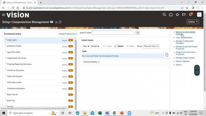The width and height of the screenshot is (206, 116).
Task: Open the setup offering selector dropdown
Action: [x=51, y=22]
